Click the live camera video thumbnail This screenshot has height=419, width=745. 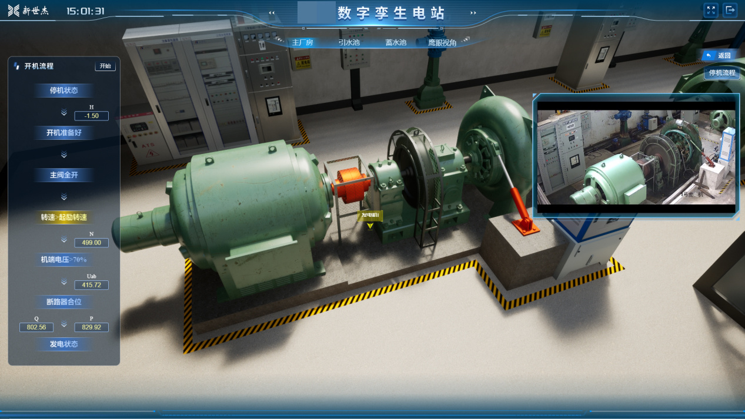(636, 157)
